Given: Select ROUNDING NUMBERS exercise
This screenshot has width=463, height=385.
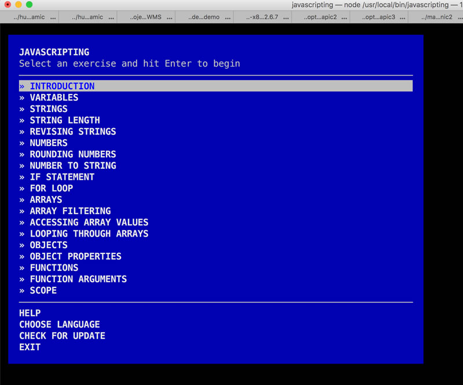Looking at the screenshot, I should click(73, 154).
